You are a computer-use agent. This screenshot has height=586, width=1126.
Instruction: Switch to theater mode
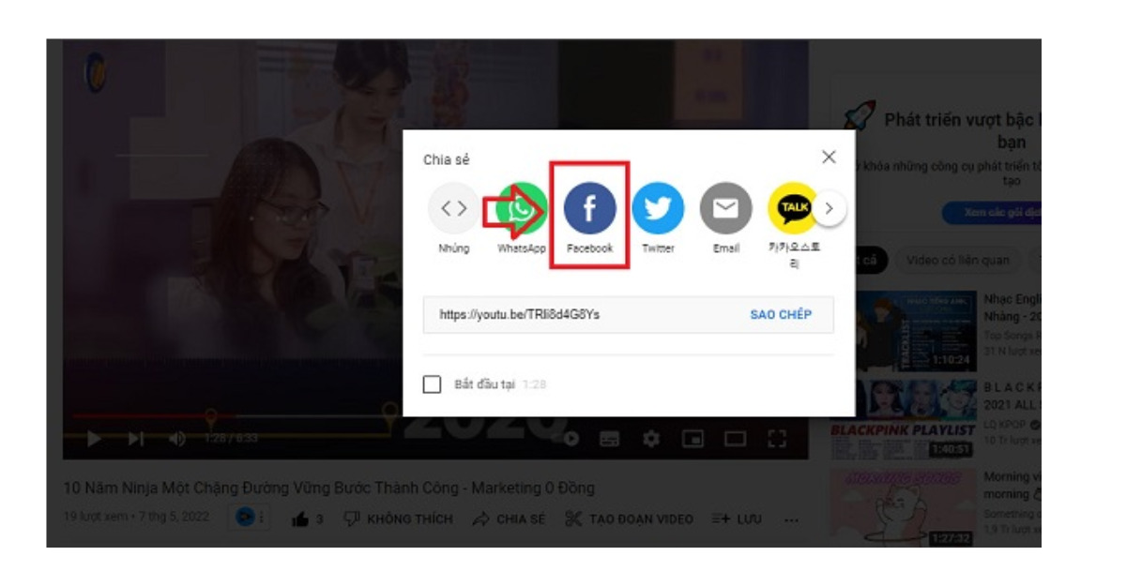click(x=735, y=439)
